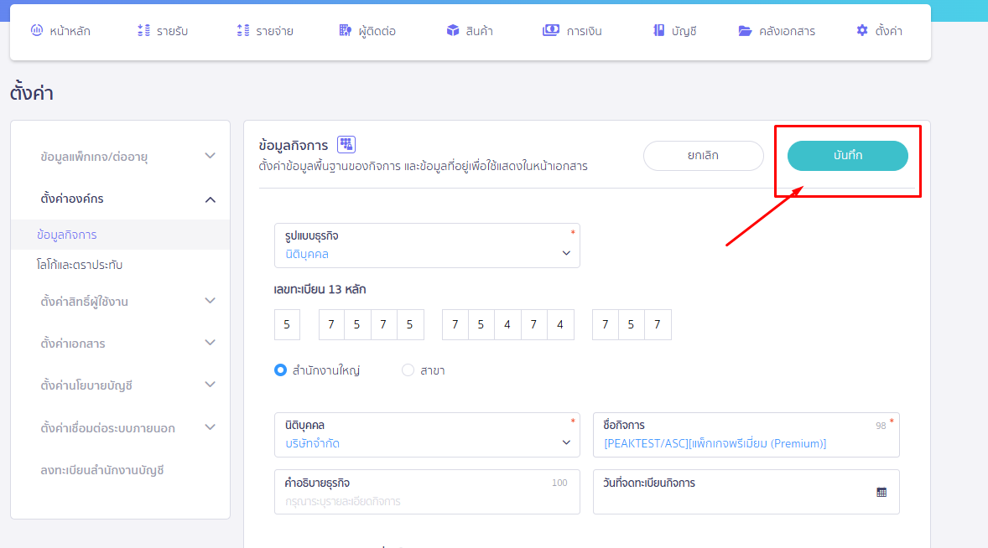Viewport: 988px width, 548px height.
Task: Click the document storage folder icon
Action: click(x=745, y=31)
